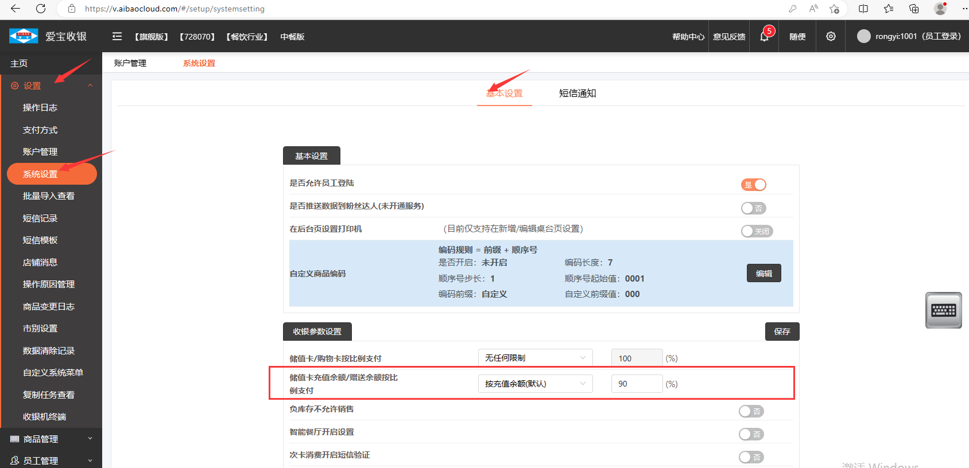969x468 pixels.
Task: Toggle 是否允许员工登陆 switch off
Action: point(753,185)
